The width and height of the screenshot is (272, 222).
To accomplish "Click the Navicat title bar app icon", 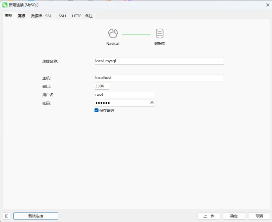I will 5,5.
